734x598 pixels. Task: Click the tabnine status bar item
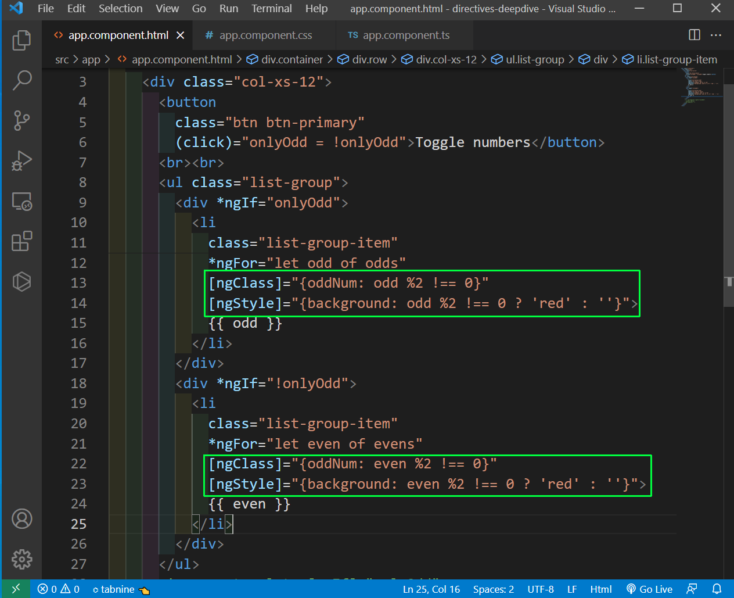click(121, 589)
